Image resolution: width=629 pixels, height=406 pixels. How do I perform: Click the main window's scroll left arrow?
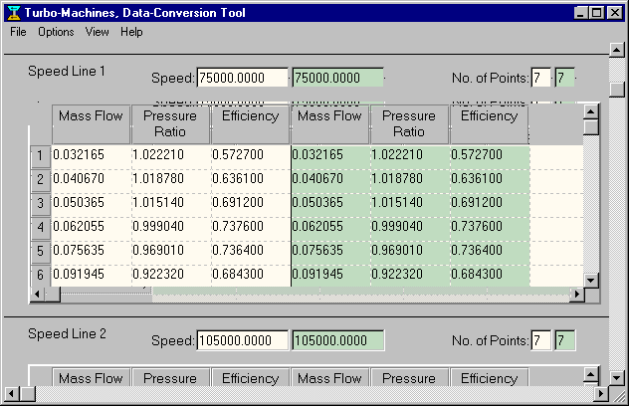point(12,394)
